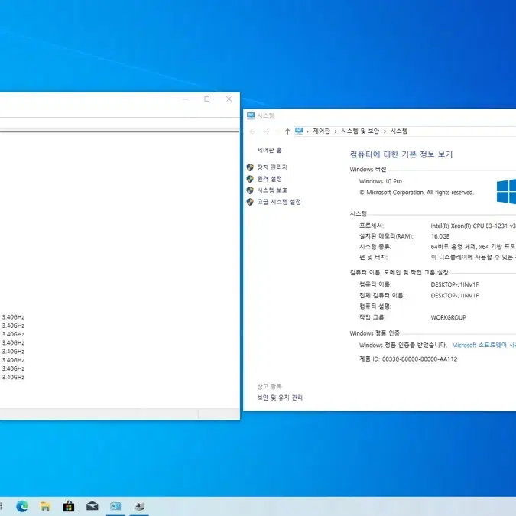This screenshot has width=516, height=516.
Task: Open 고급 시스템 설정 link
Action: [x=279, y=202]
